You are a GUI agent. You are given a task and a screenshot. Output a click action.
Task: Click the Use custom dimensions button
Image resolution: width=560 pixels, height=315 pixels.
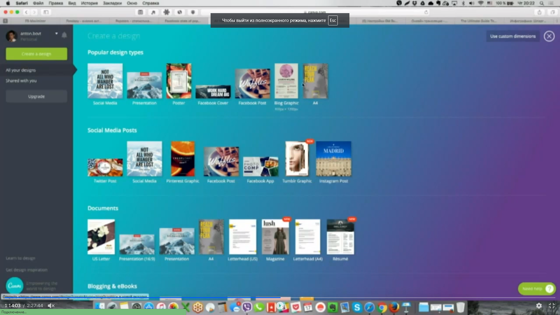pyautogui.click(x=513, y=36)
